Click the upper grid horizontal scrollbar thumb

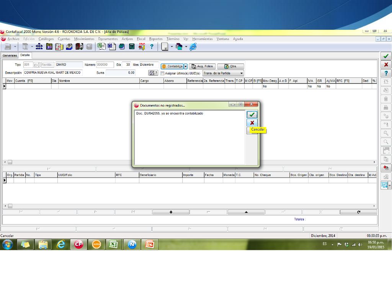tap(10, 162)
